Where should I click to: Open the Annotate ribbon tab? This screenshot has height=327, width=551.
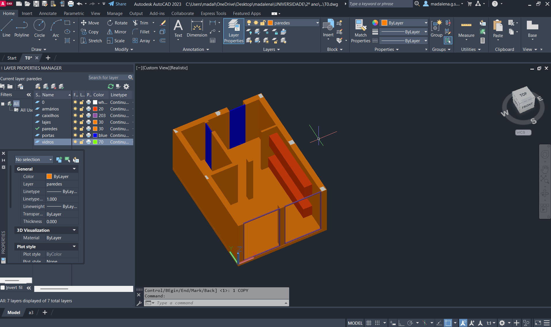[48, 14]
